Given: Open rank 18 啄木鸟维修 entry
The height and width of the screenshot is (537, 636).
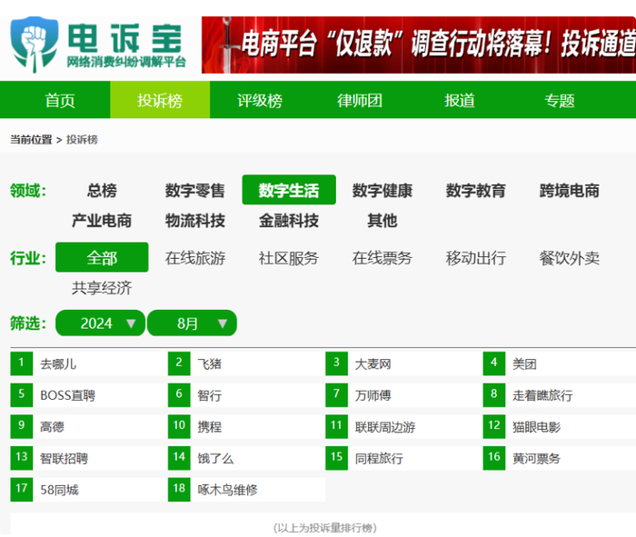Looking at the screenshot, I should 246,490.
